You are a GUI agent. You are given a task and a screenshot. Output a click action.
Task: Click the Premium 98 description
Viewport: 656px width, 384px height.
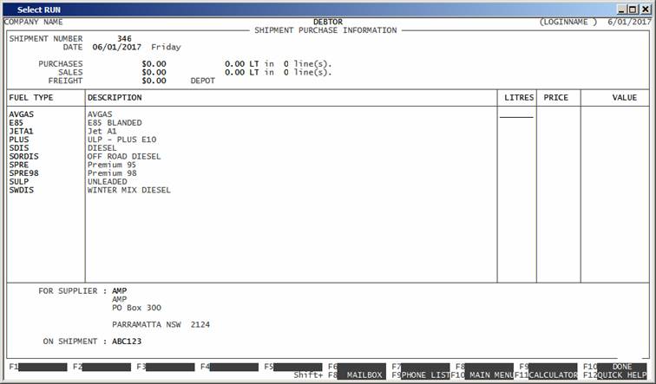pos(112,173)
